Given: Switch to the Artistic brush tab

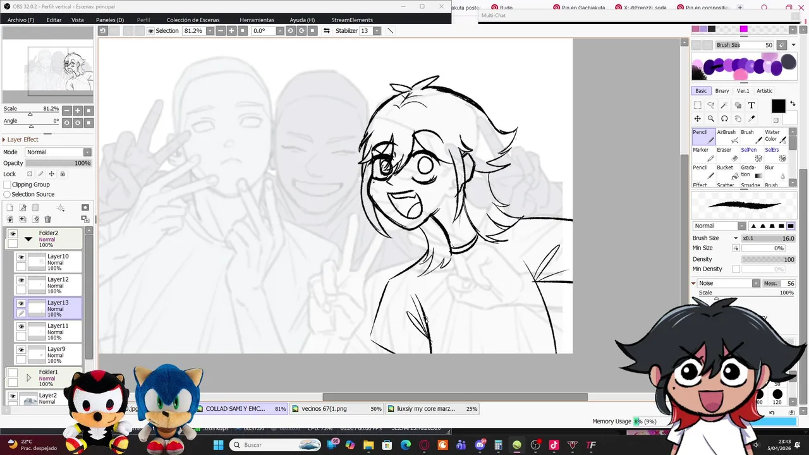Looking at the screenshot, I should (x=765, y=90).
